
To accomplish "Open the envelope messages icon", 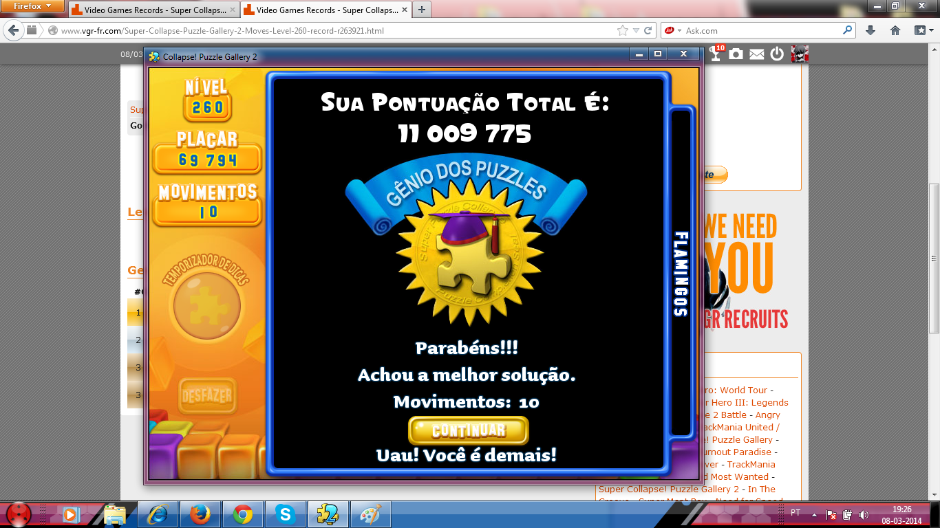I will pyautogui.click(x=757, y=54).
